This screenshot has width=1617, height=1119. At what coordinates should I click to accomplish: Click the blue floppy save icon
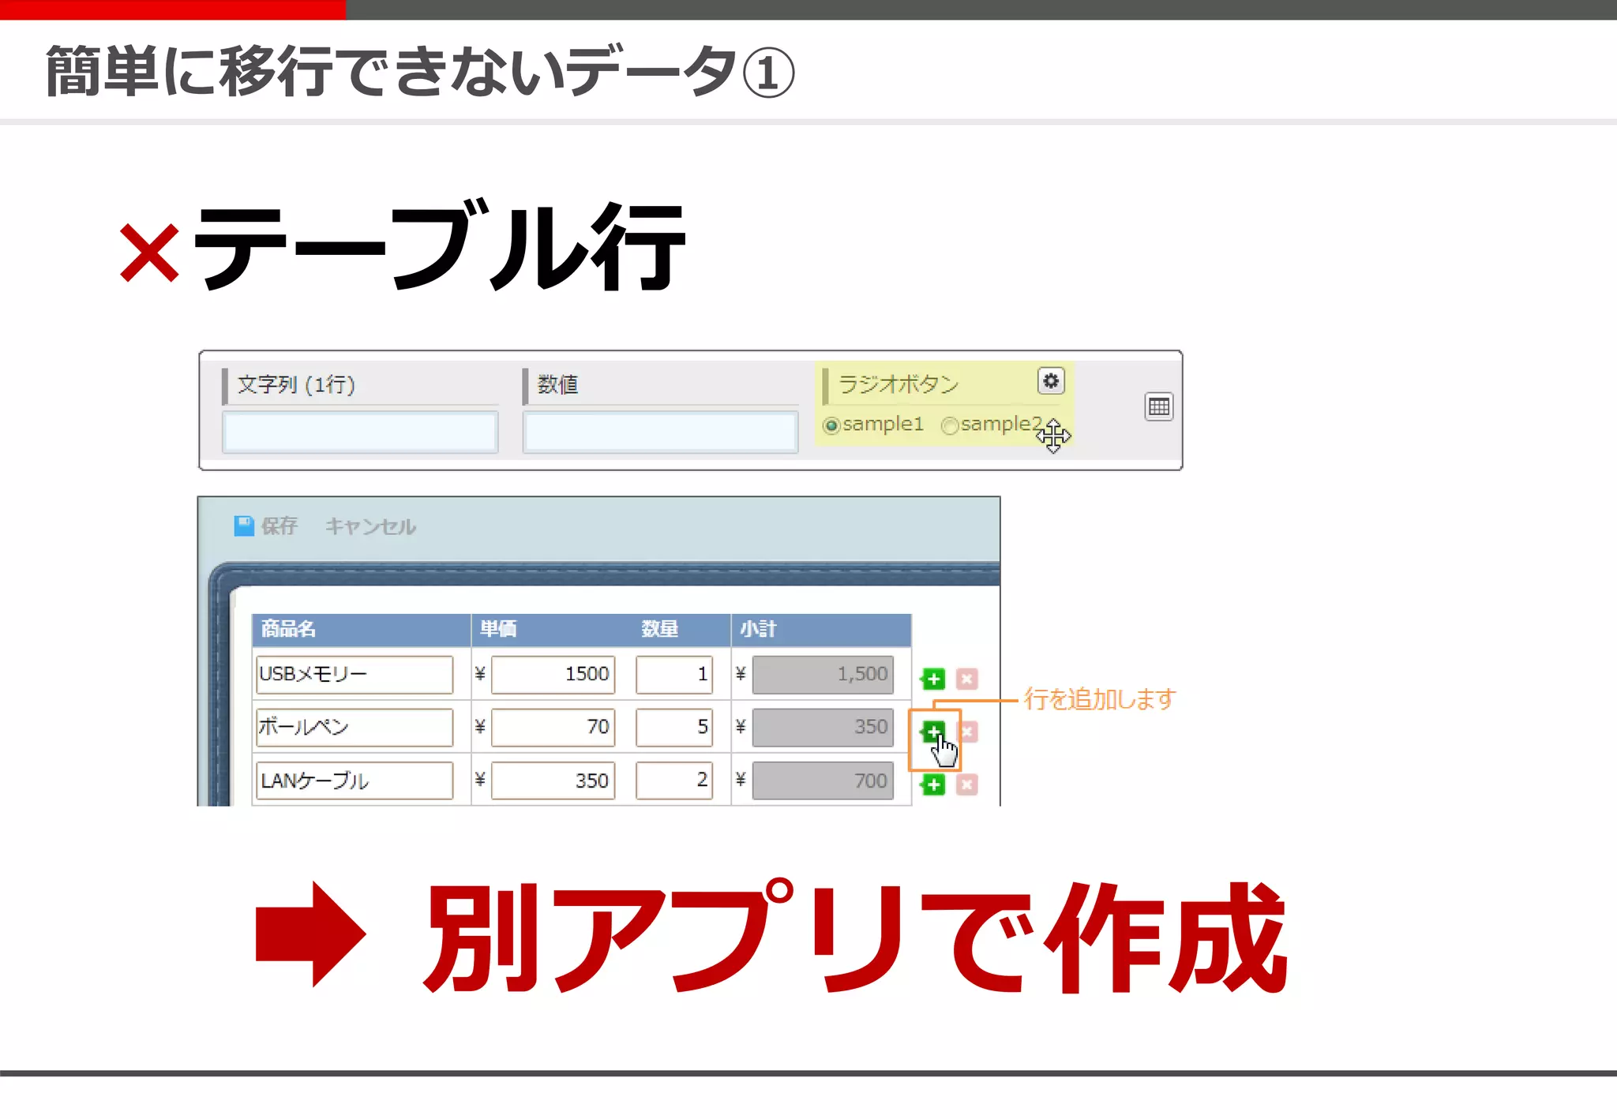tap(244, 526)
